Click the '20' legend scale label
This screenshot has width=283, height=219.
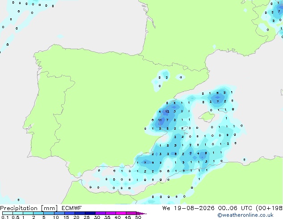(x=76, y=217)
